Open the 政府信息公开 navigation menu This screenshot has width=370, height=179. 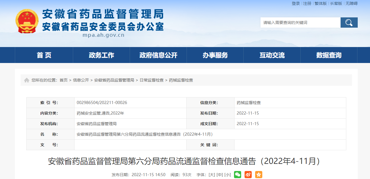tap(158, 55)
